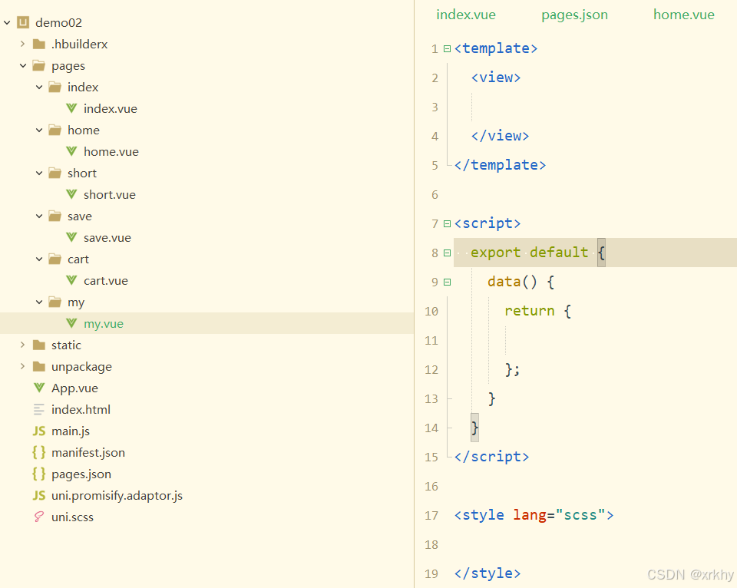Fold the data() block at line 9

[x=447, y=282]
